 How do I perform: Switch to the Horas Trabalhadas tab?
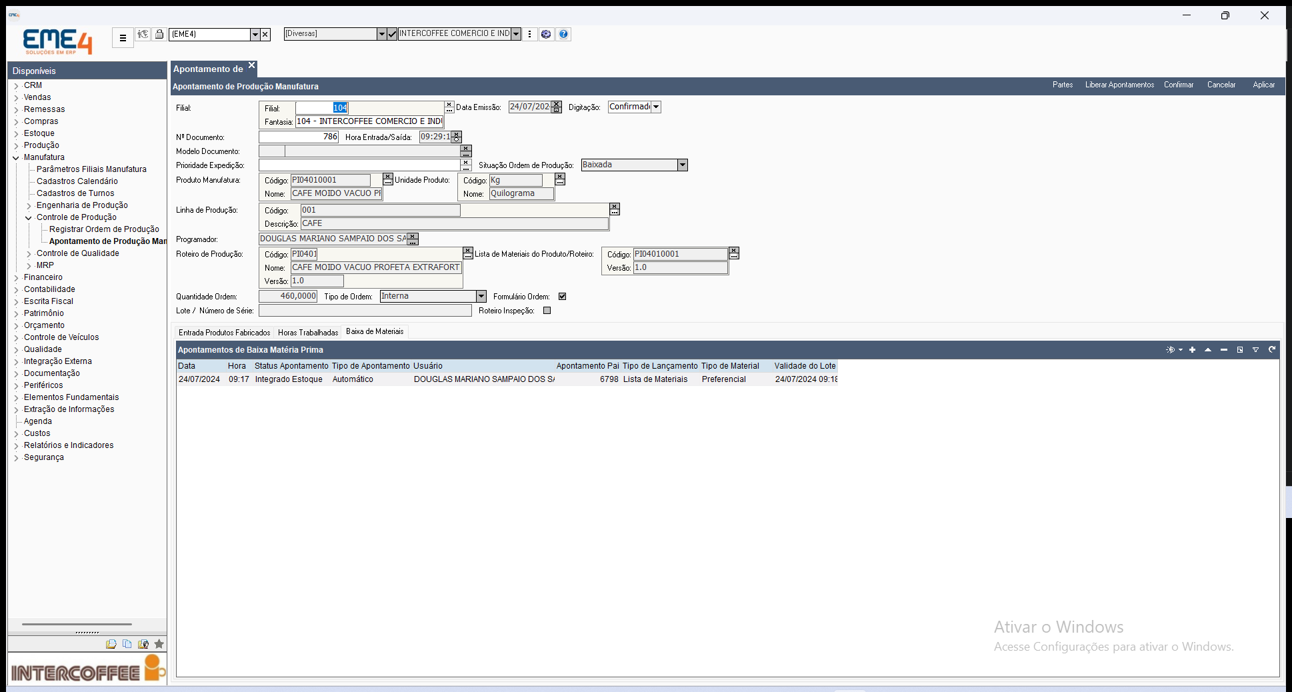pyautogui.click(x=308, y=333)
